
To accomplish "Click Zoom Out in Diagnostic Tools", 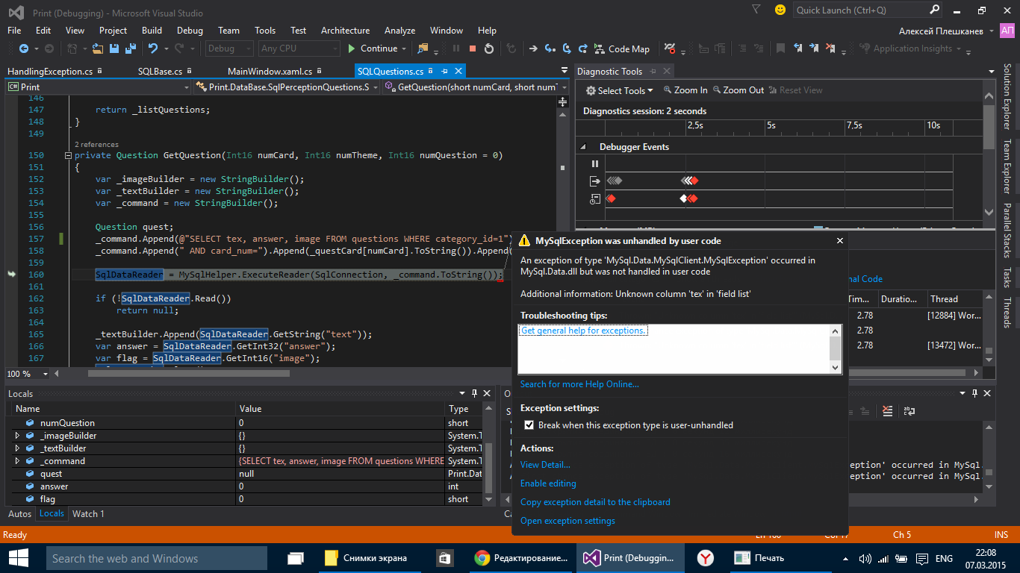I will (x=738, y=90).
